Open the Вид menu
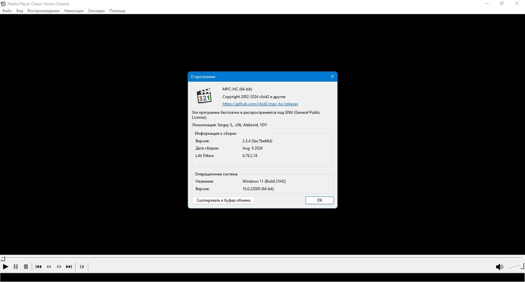 [x=20, y=11]
